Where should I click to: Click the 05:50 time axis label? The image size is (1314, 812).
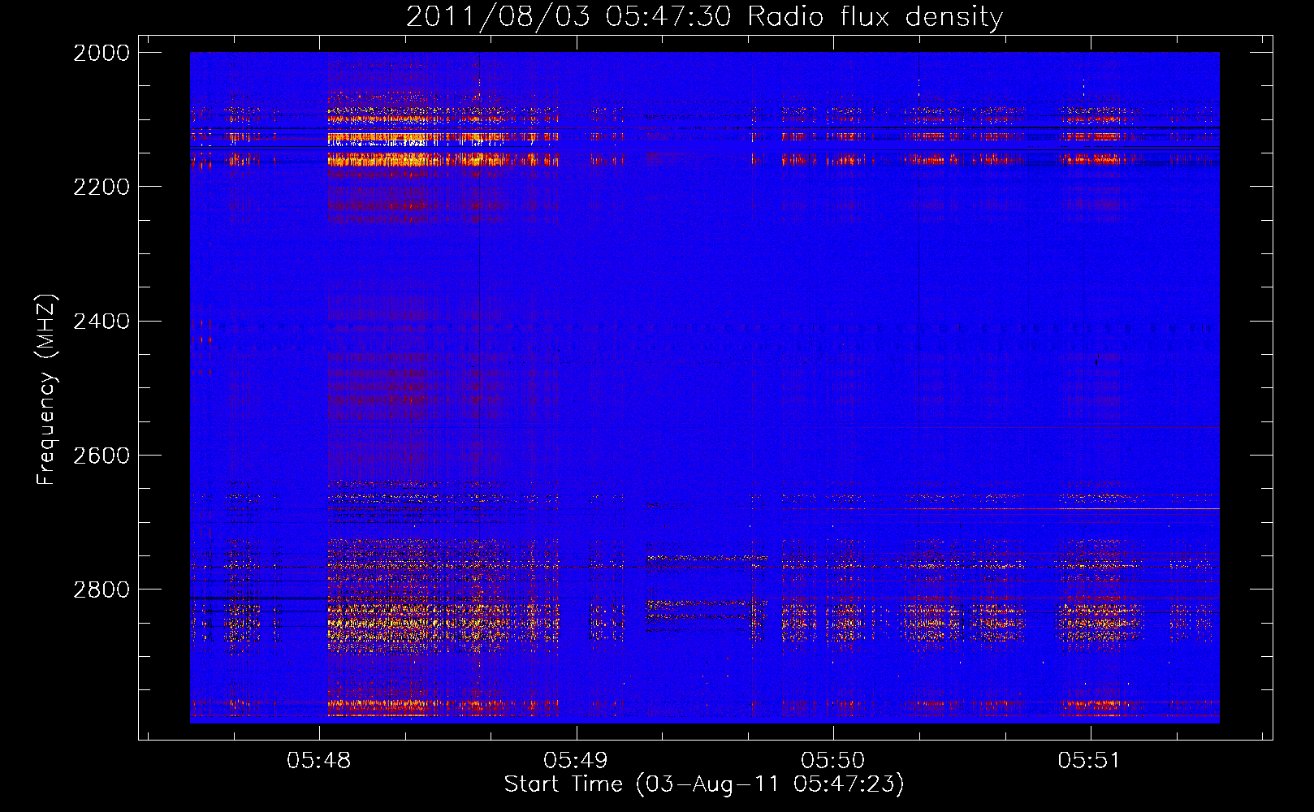[833, 760]
